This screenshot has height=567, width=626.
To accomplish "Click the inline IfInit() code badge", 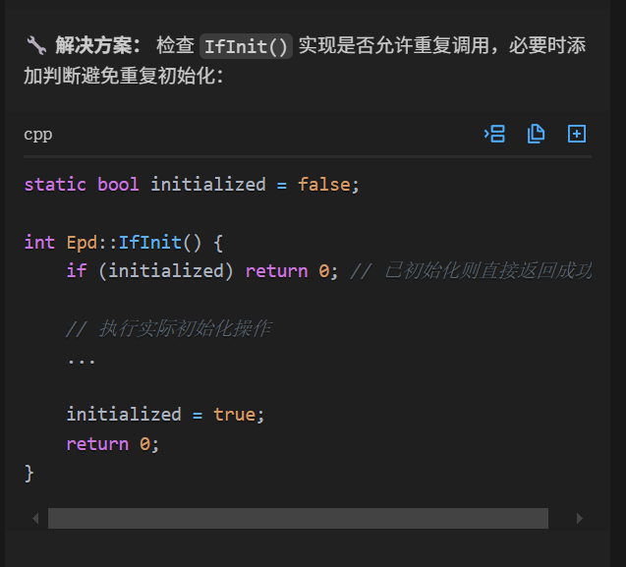I will click(246, 46).
